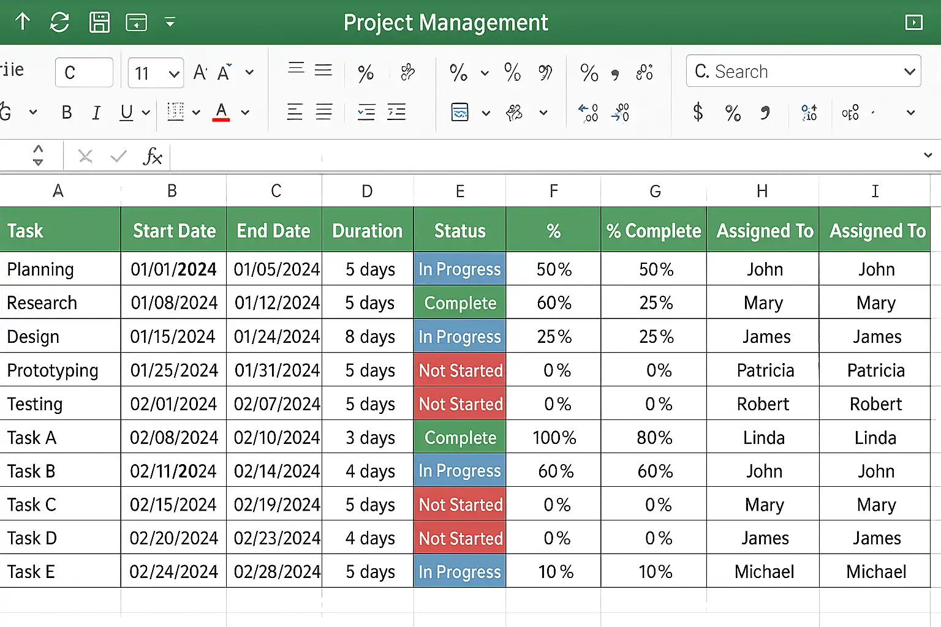Click the up arrow icon in title bar
Screen dimensions: 941x627
23,21
